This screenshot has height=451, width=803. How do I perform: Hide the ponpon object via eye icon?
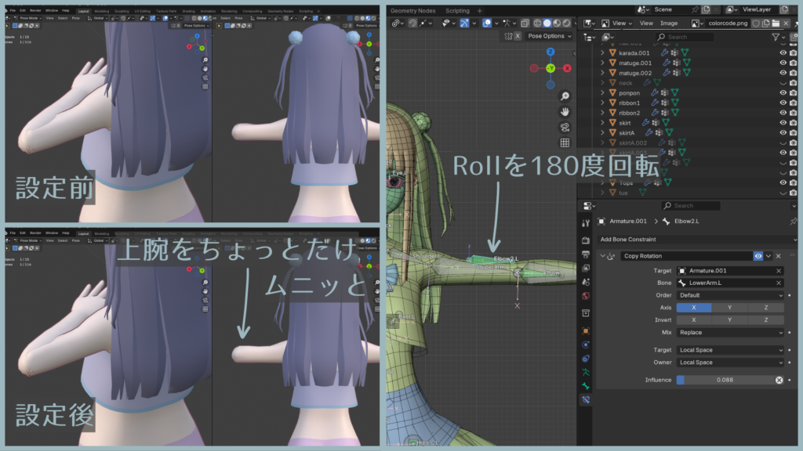pyautogui.click(x=783, y=92)
